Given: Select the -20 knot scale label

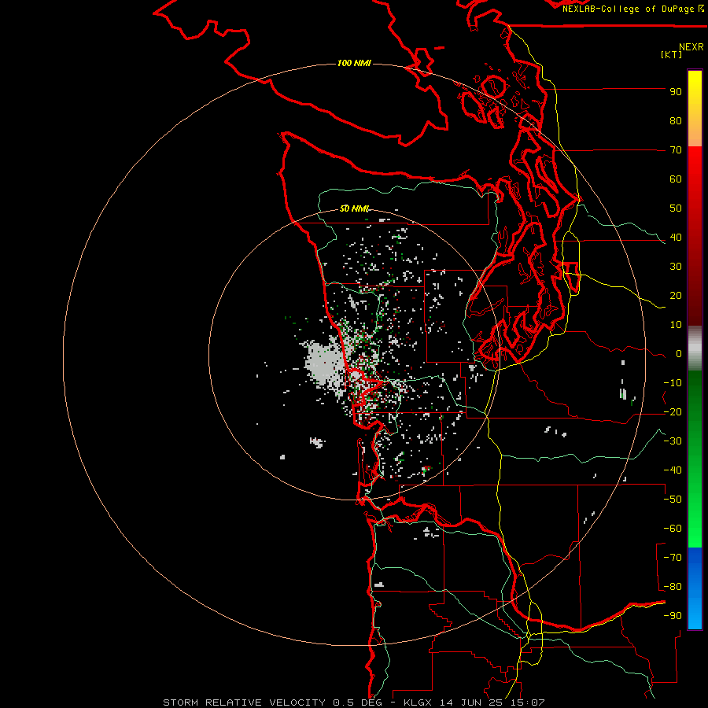Looking at the screenshot, I should tap(673, 411).
